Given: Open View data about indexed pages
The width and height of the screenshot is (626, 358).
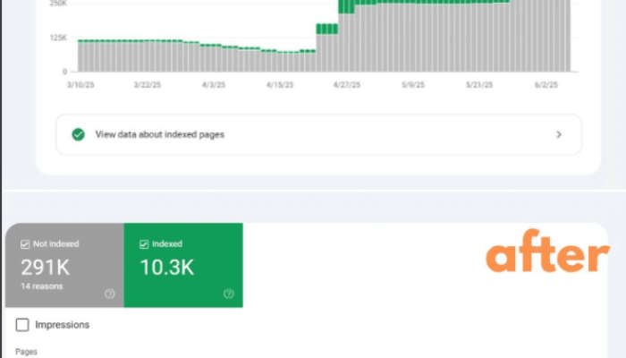Looking at the screenshot, I should [x=318, y=134].
